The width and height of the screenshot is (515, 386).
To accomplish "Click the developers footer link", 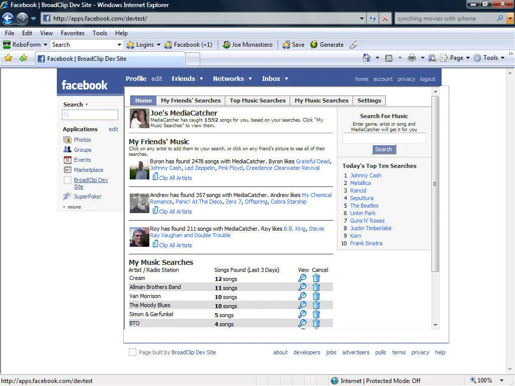I will click(x=306, y=352).
